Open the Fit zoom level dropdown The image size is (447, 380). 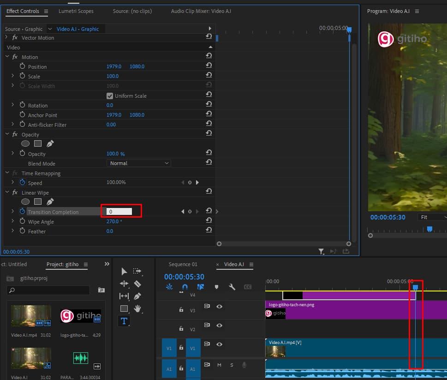pos(432,217)
